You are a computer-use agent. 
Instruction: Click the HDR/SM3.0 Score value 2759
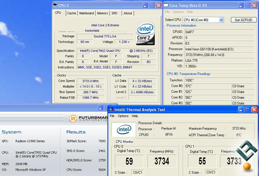[102, 160]
